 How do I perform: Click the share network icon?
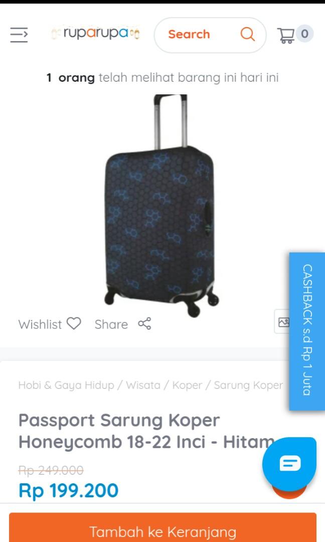144,324
